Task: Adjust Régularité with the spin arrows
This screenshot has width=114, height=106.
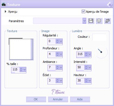Action: pos(57,41)
